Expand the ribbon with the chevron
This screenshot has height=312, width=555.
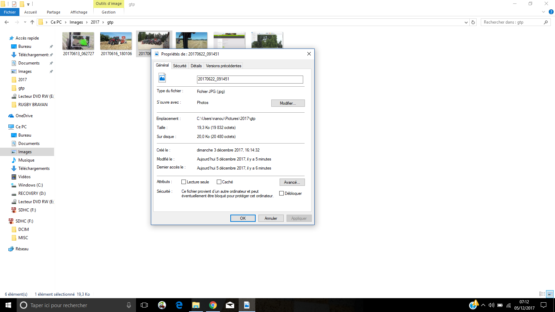point(544,12)
